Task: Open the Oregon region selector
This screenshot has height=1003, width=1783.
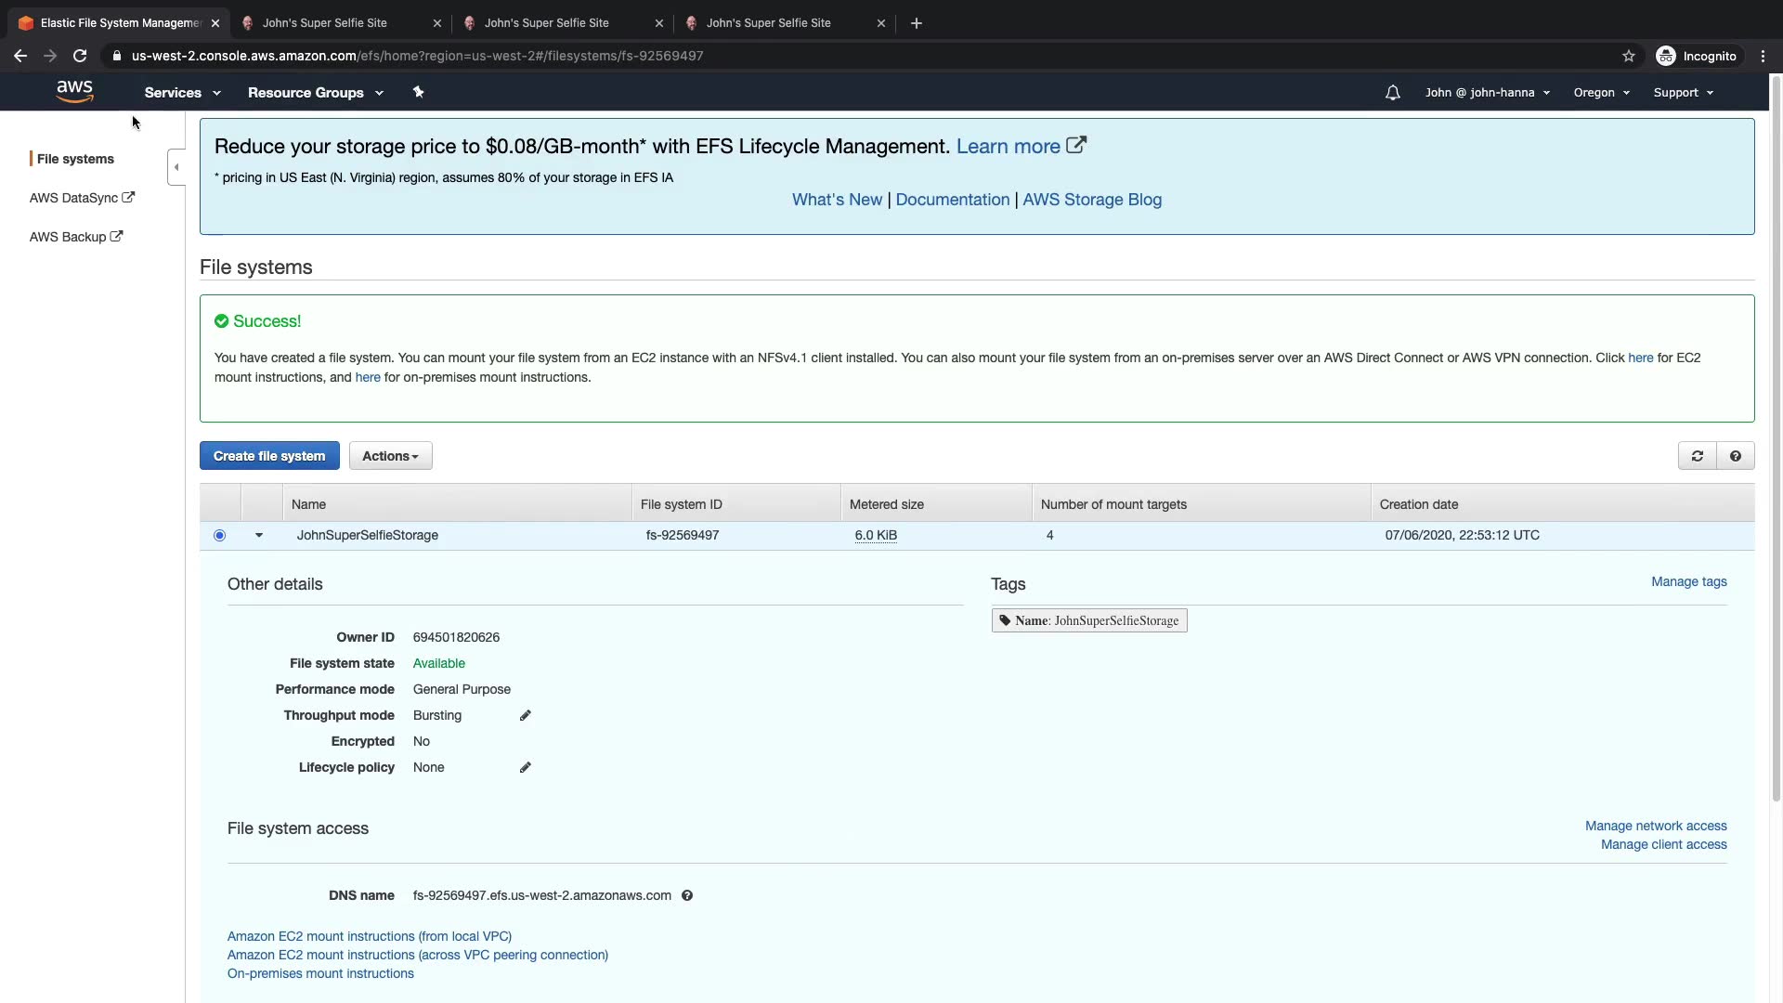Action: tap(1601, 93)
